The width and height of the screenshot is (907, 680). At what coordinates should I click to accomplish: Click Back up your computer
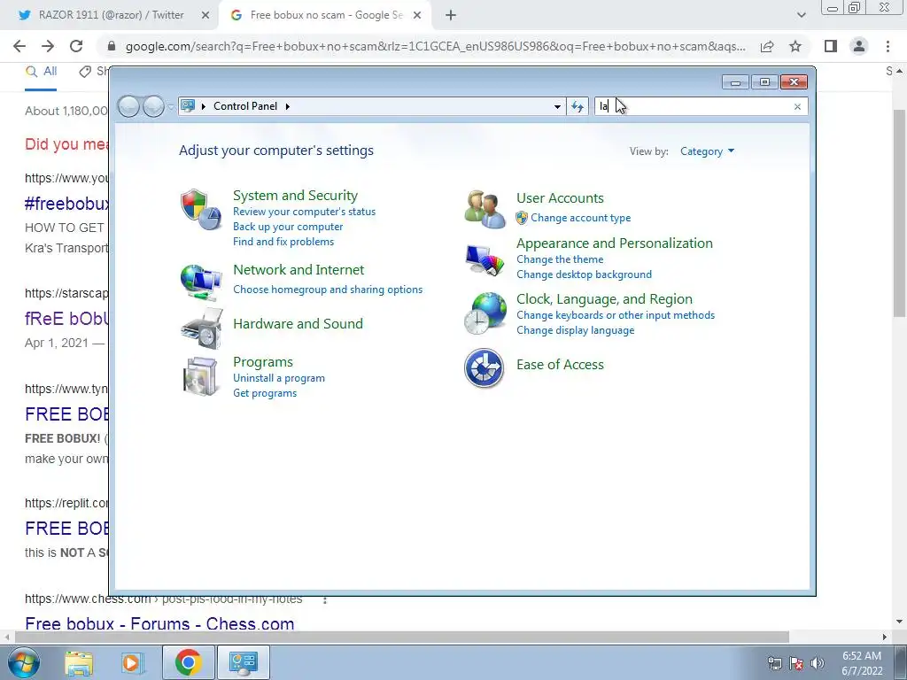pos(288,227)
